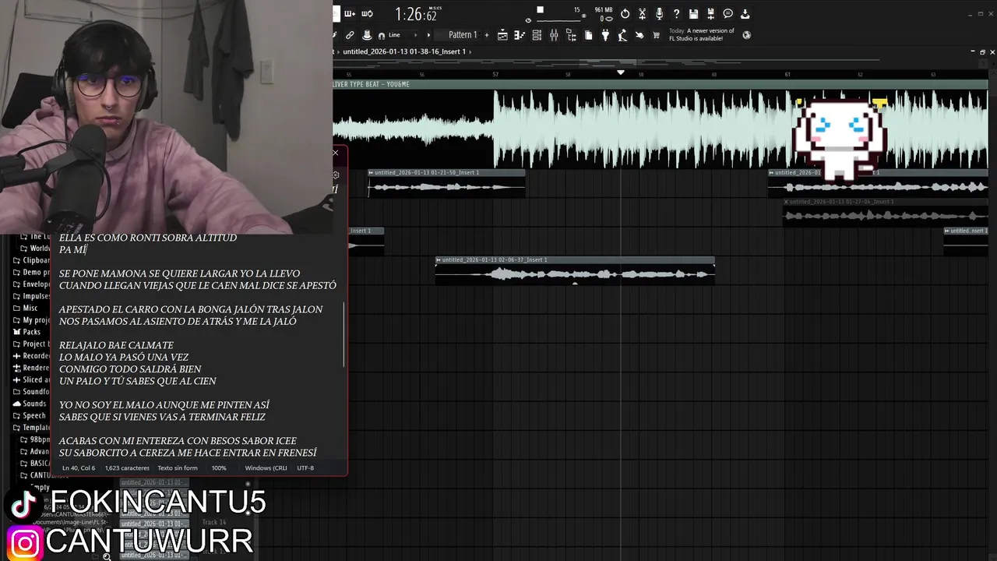The image size is (997, 561).
Task: Click the pixel mascot character on playlist
Action: click(x=840, y=139)
